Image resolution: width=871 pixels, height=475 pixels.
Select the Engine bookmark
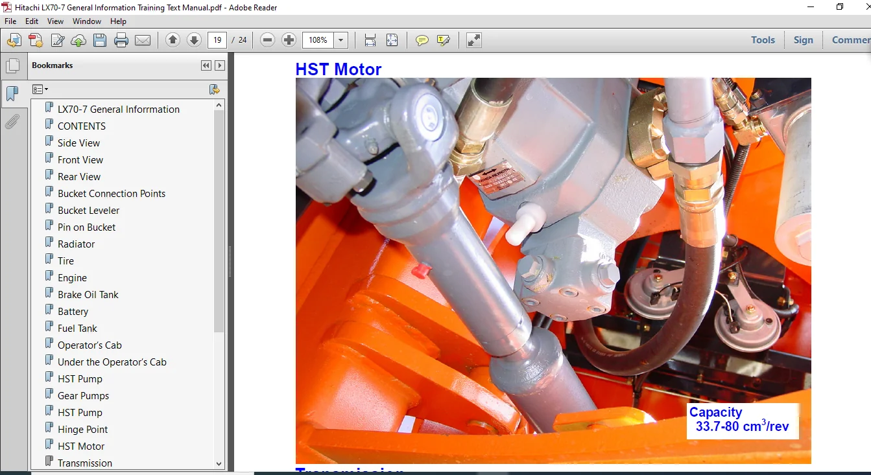tap(72, 277)
